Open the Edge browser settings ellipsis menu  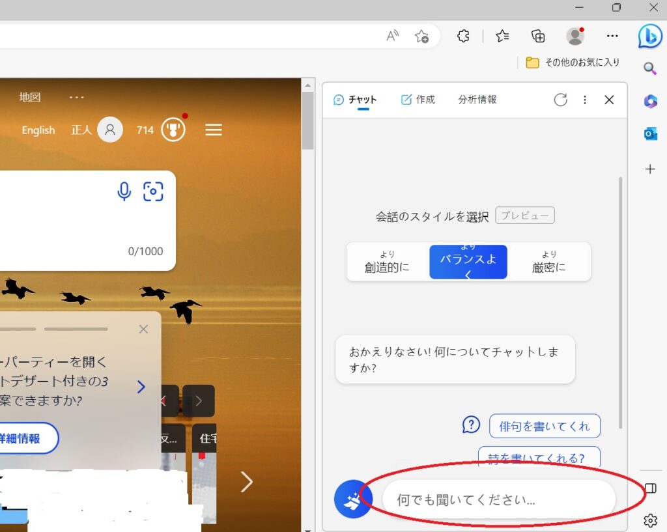point(612,36)
